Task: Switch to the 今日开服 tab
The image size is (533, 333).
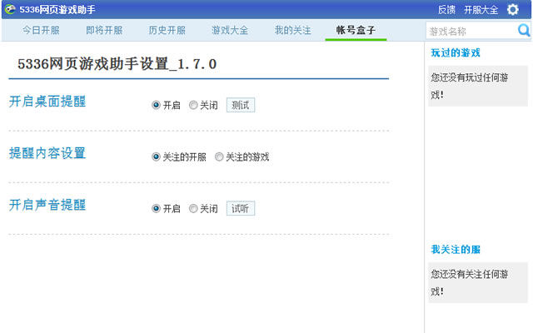Action: (41, 30)
